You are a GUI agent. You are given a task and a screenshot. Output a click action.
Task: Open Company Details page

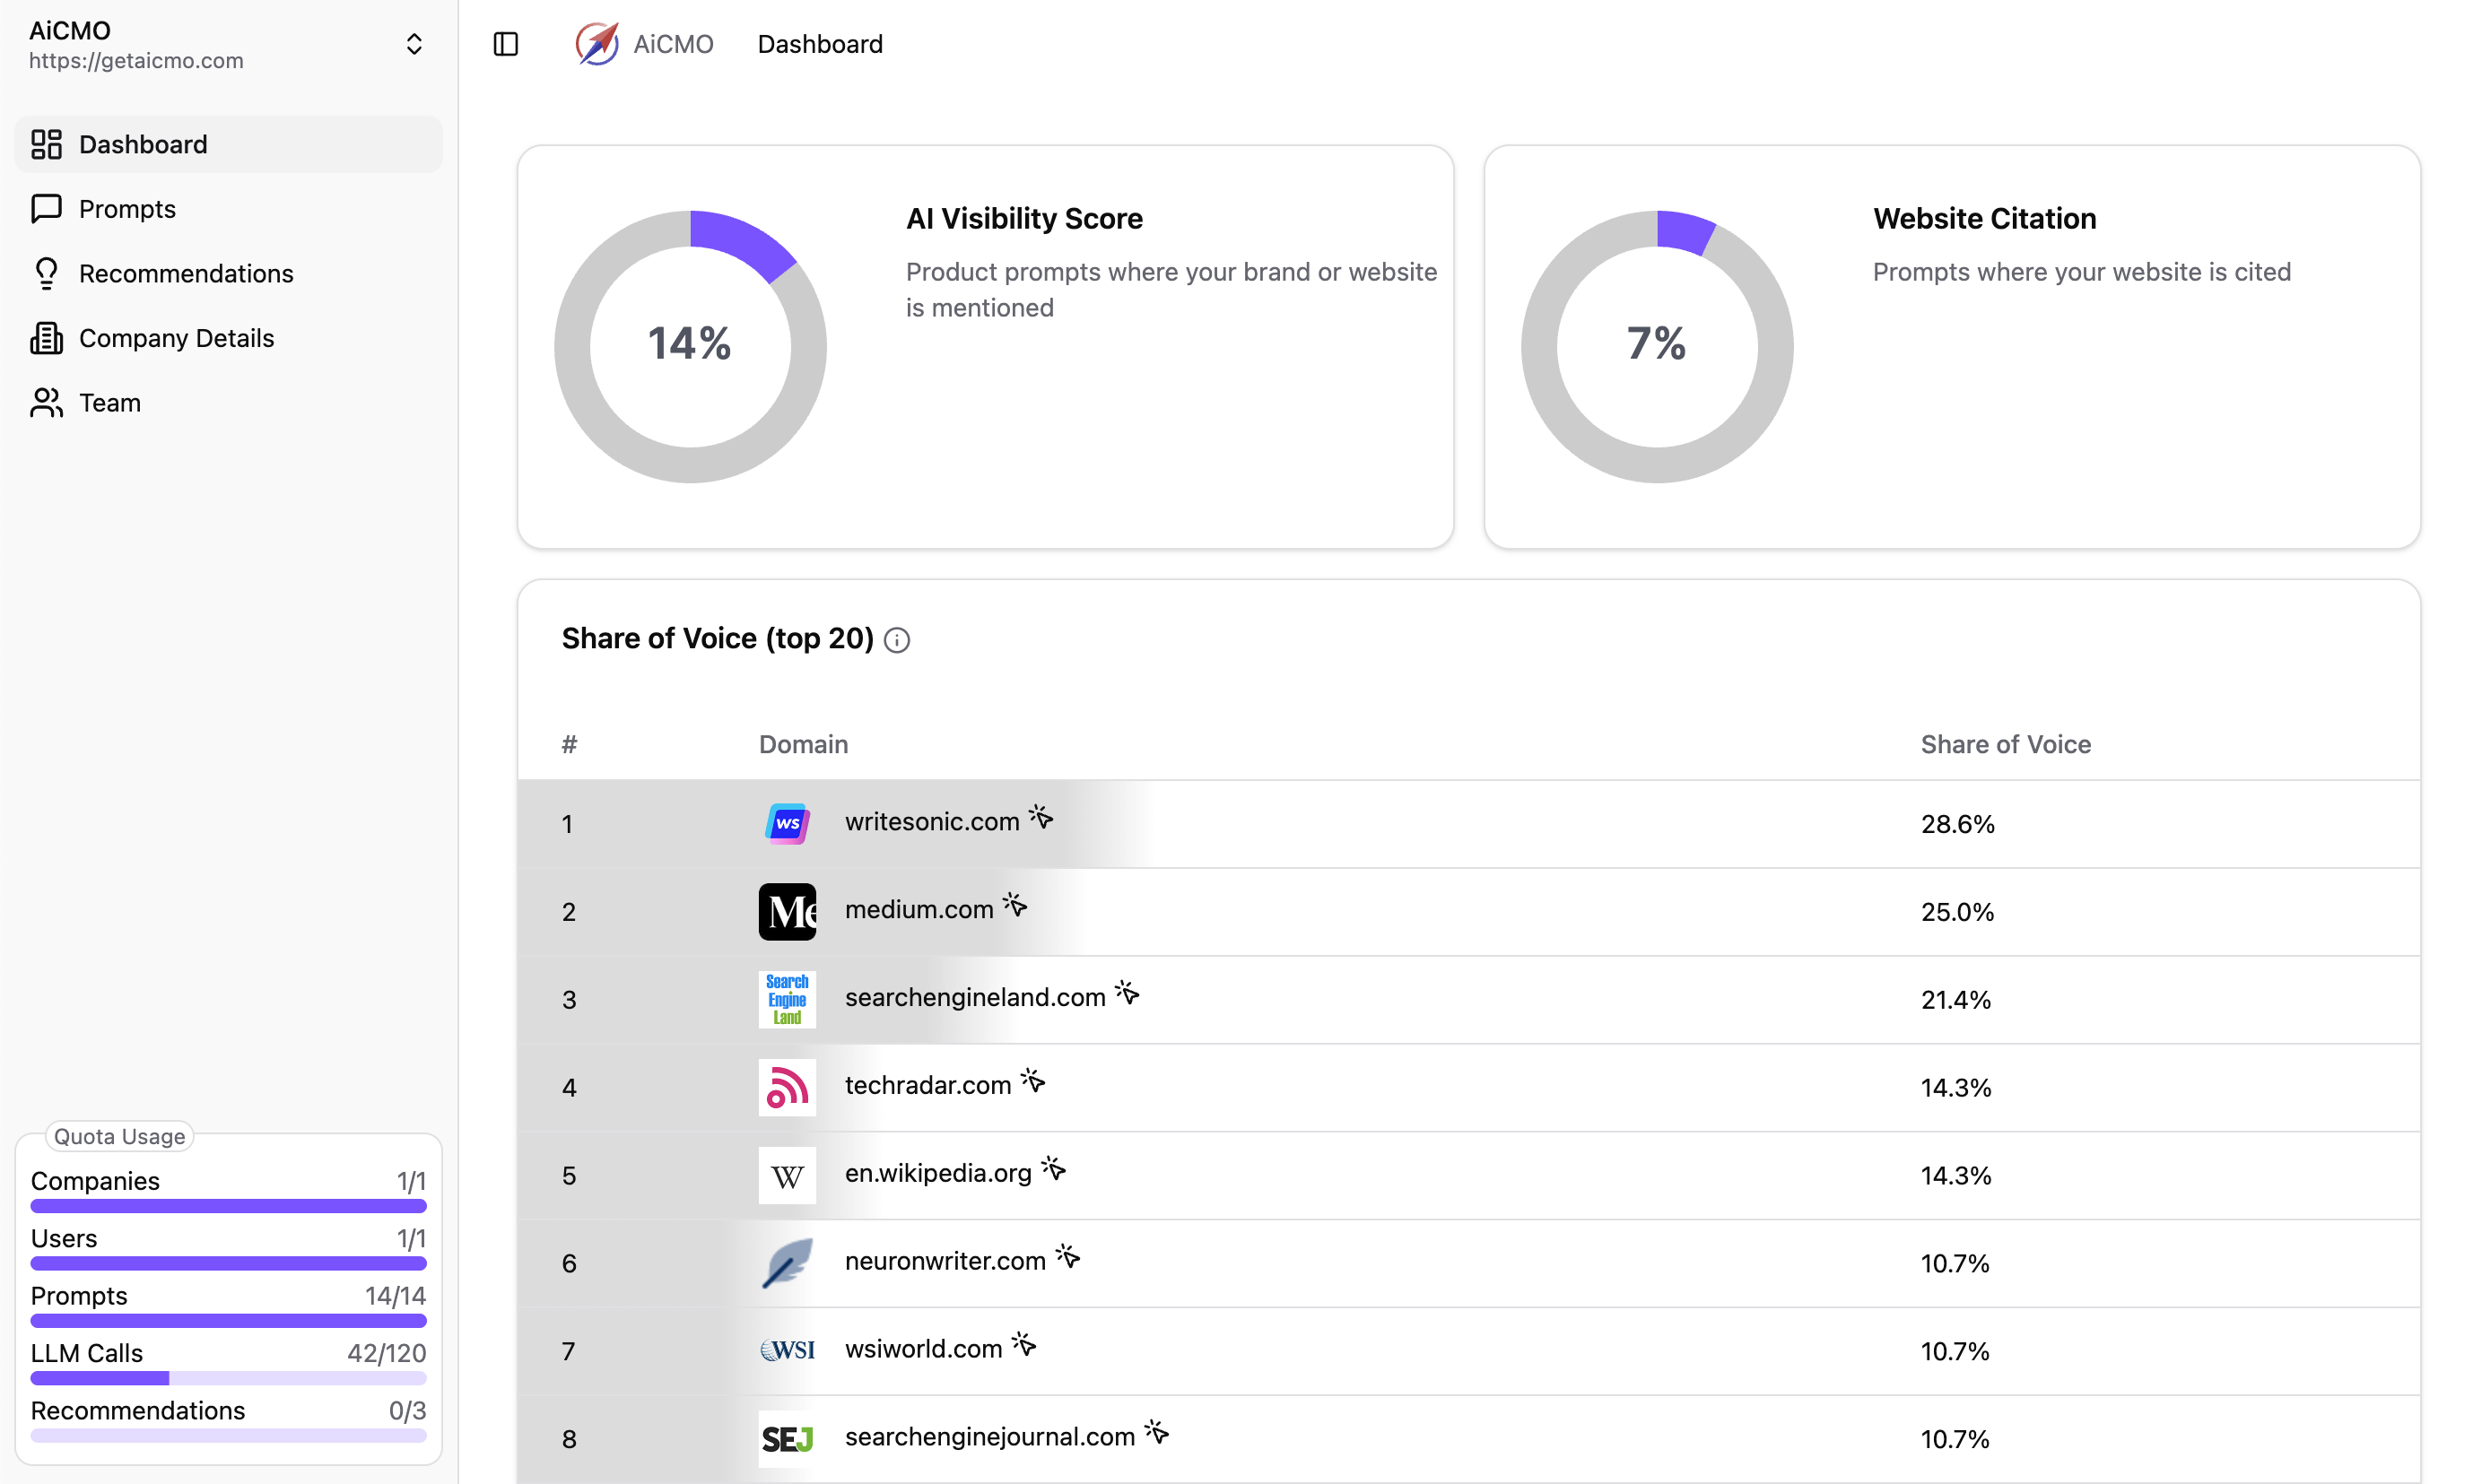coord(228,338)
